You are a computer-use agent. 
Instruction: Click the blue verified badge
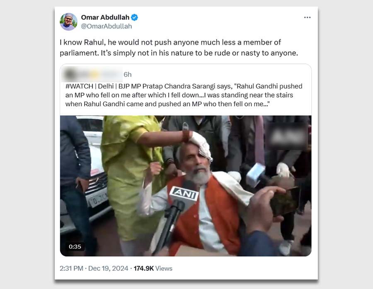(x=134, y=17)
